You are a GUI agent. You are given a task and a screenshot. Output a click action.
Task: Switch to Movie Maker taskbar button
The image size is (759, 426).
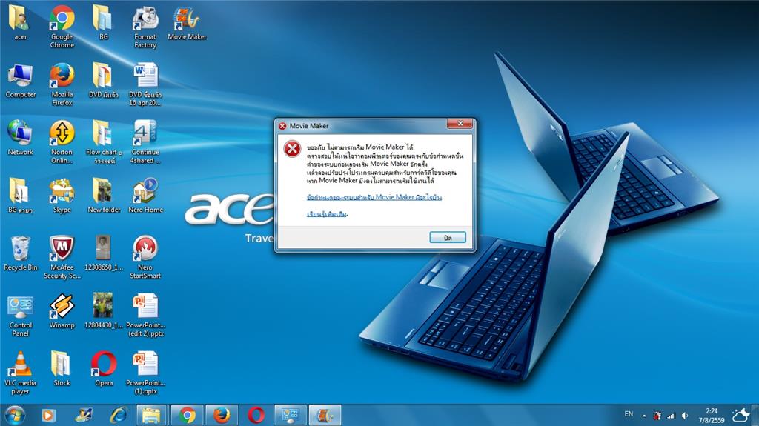pyautogui.click(x=325, y=416)
